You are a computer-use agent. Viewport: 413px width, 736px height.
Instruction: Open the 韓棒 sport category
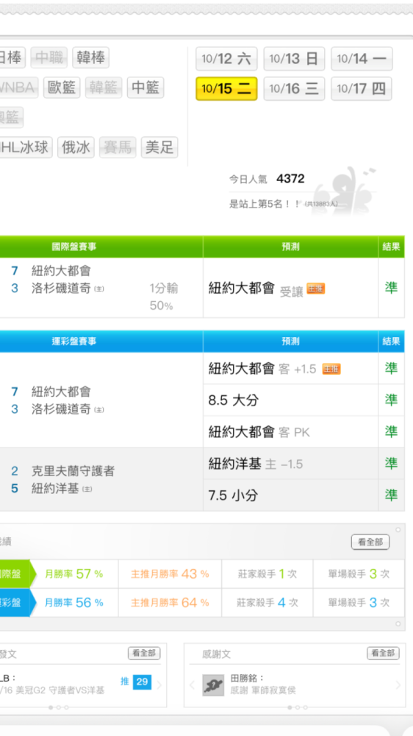point(90,57)
